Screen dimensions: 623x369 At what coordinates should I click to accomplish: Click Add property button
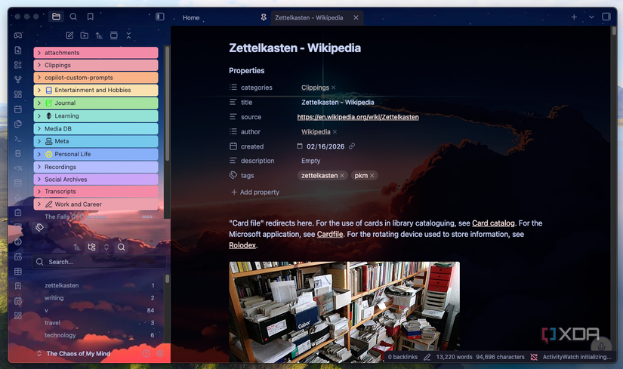tap(255, 192)
